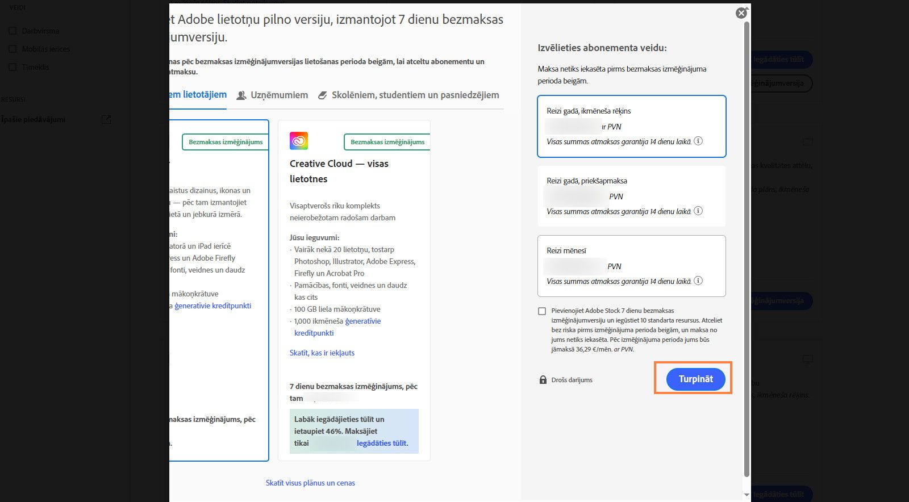909x502 pixels.
Task: Click the 'Creative Cloud — visas lietotnes' heading
Action: (339, 171)
